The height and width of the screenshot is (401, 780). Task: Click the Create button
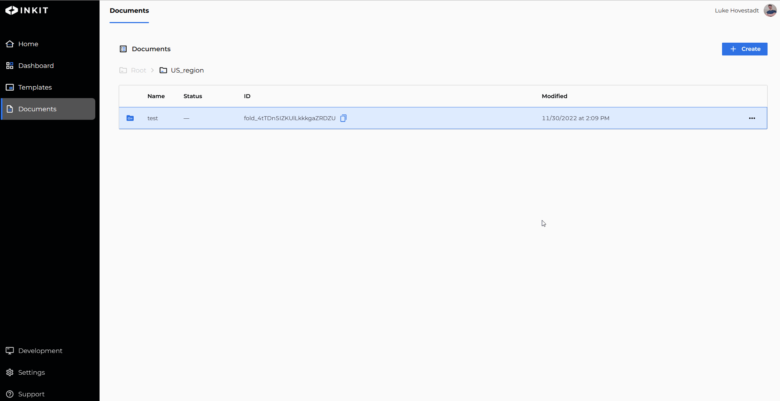[x=744, y=49]
